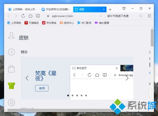Image resolution: width=158 pixels, height=116 pixels.
Task: Open settings via the gear sidebar icon
Action: [11, 102]
